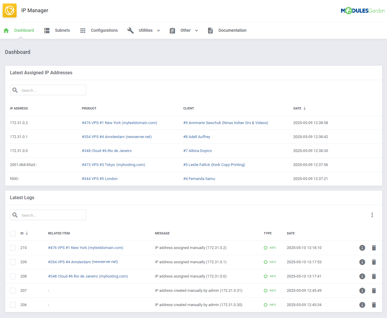The width and height of the screenshot is (387, 318).
Task: Select all logs with the header checkbox
Action: 13,233
